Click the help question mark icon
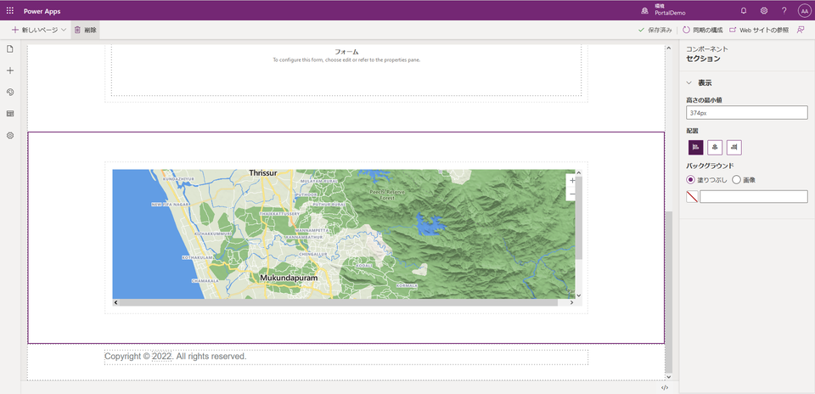This screenshot has height=394, width=815. [x=784, y=10]
